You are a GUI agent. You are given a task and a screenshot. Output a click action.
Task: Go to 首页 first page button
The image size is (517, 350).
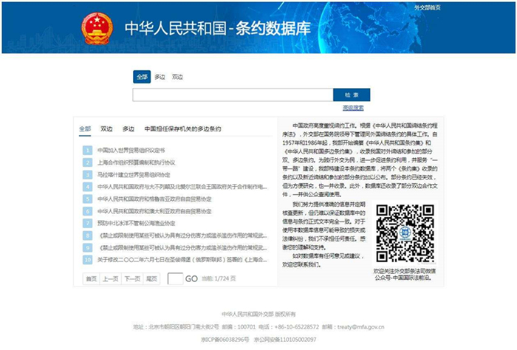tap(91, 279)
